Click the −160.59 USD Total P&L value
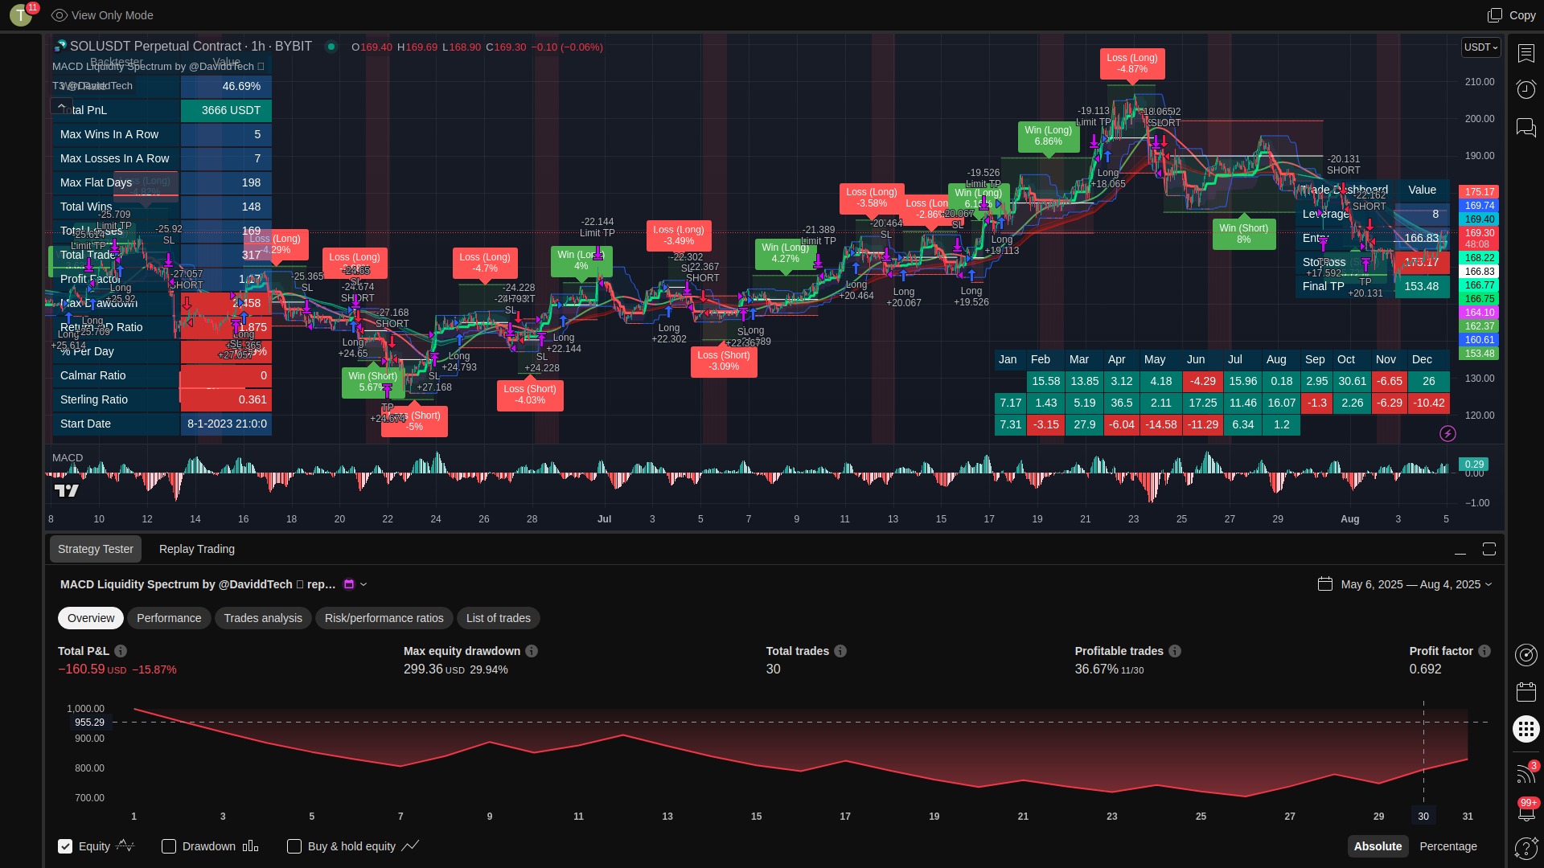This screenshot has height=868, width=1544. pos(92,669)
